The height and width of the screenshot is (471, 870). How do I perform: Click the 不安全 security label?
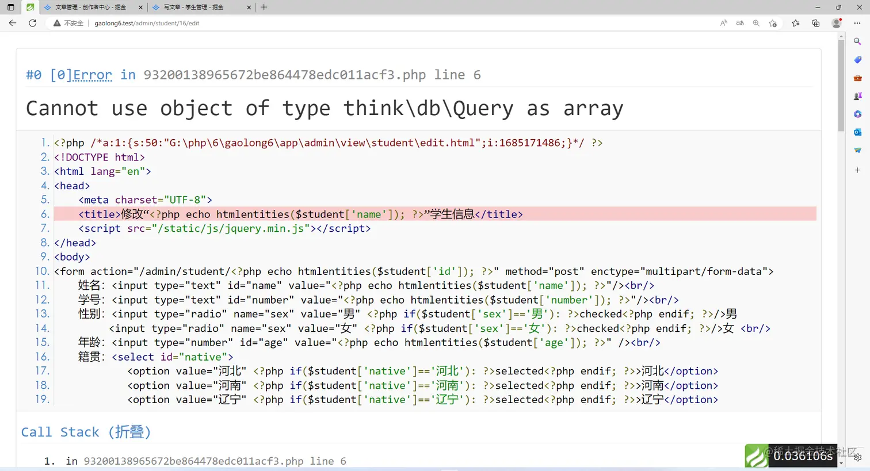[74, 23]
